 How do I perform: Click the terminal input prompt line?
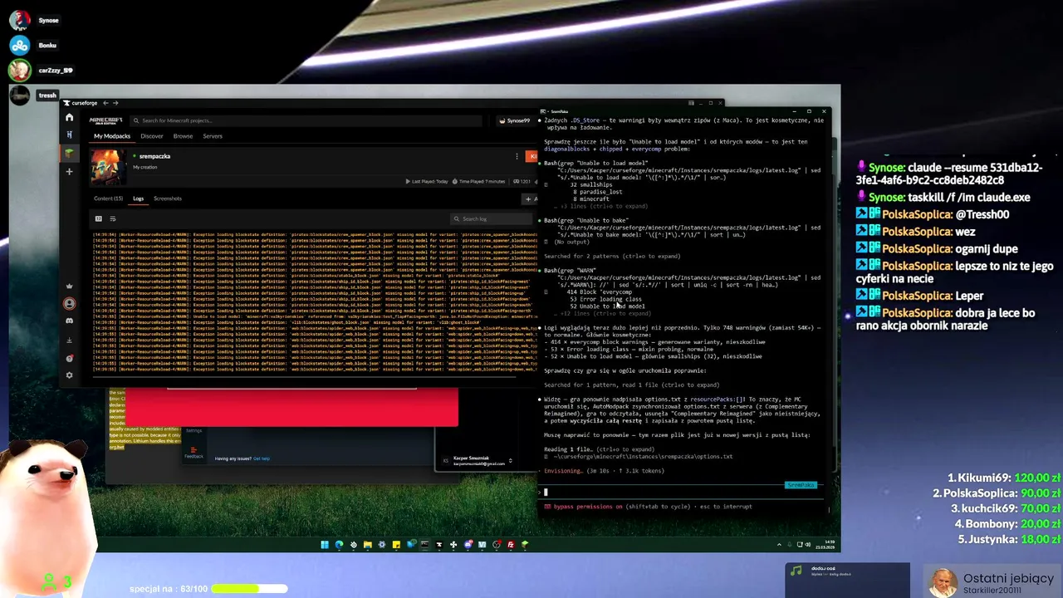point(683,492)
